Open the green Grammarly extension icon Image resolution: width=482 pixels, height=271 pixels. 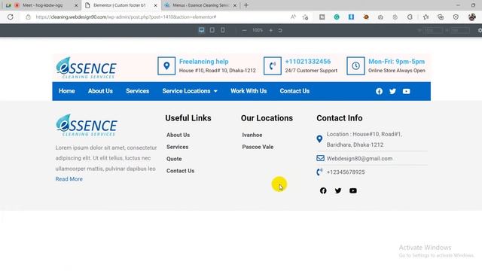coord(337,17)
